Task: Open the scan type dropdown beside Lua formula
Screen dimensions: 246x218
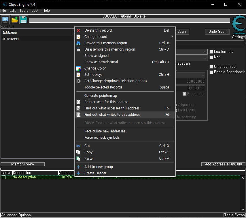Action: click(x=205, y=52)
